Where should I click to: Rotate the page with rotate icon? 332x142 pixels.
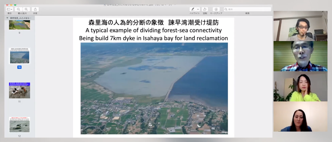pyautogui.click(x=205, y=9)
